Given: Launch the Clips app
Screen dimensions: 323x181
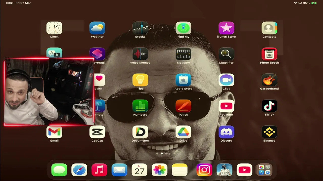Looking at the screenshot, I should (x=226, y=80).
